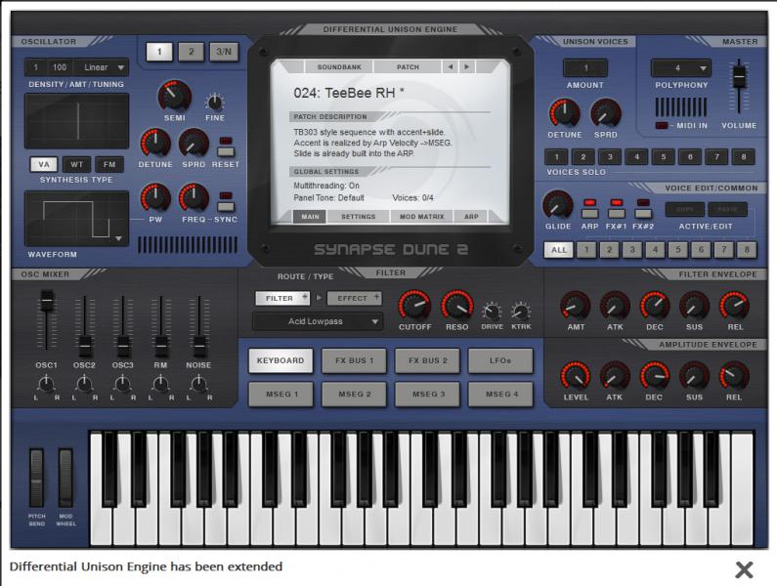Switch to the ARP display tab
This screenshot has width=777, height=586.
point(471,217)
